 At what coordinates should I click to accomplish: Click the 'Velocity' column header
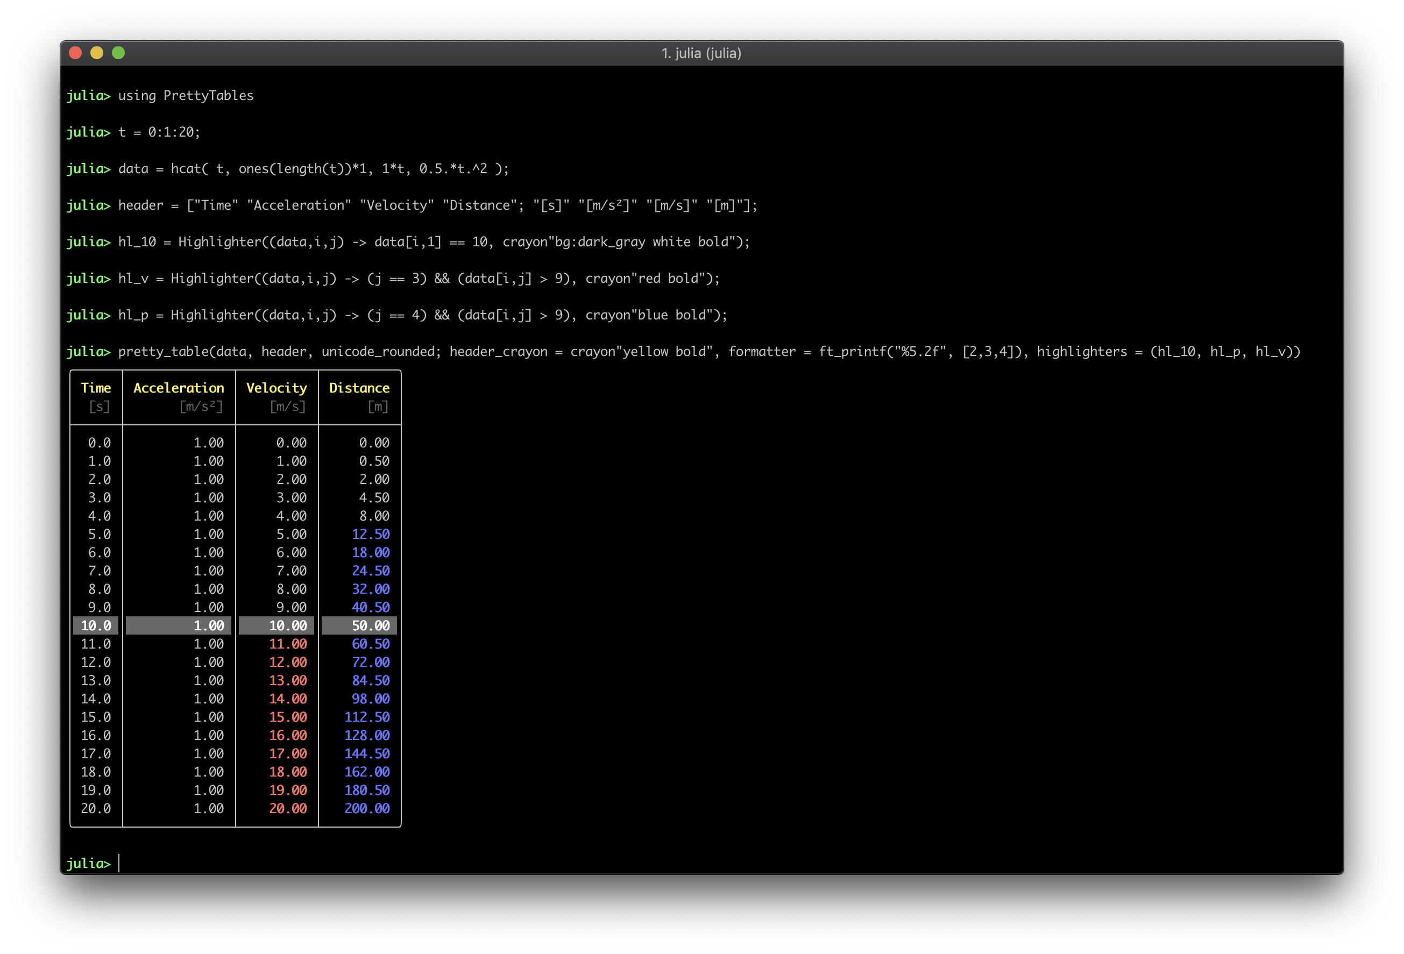tap(276, 388)
